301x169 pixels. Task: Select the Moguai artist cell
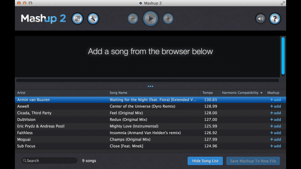[24, 139]
